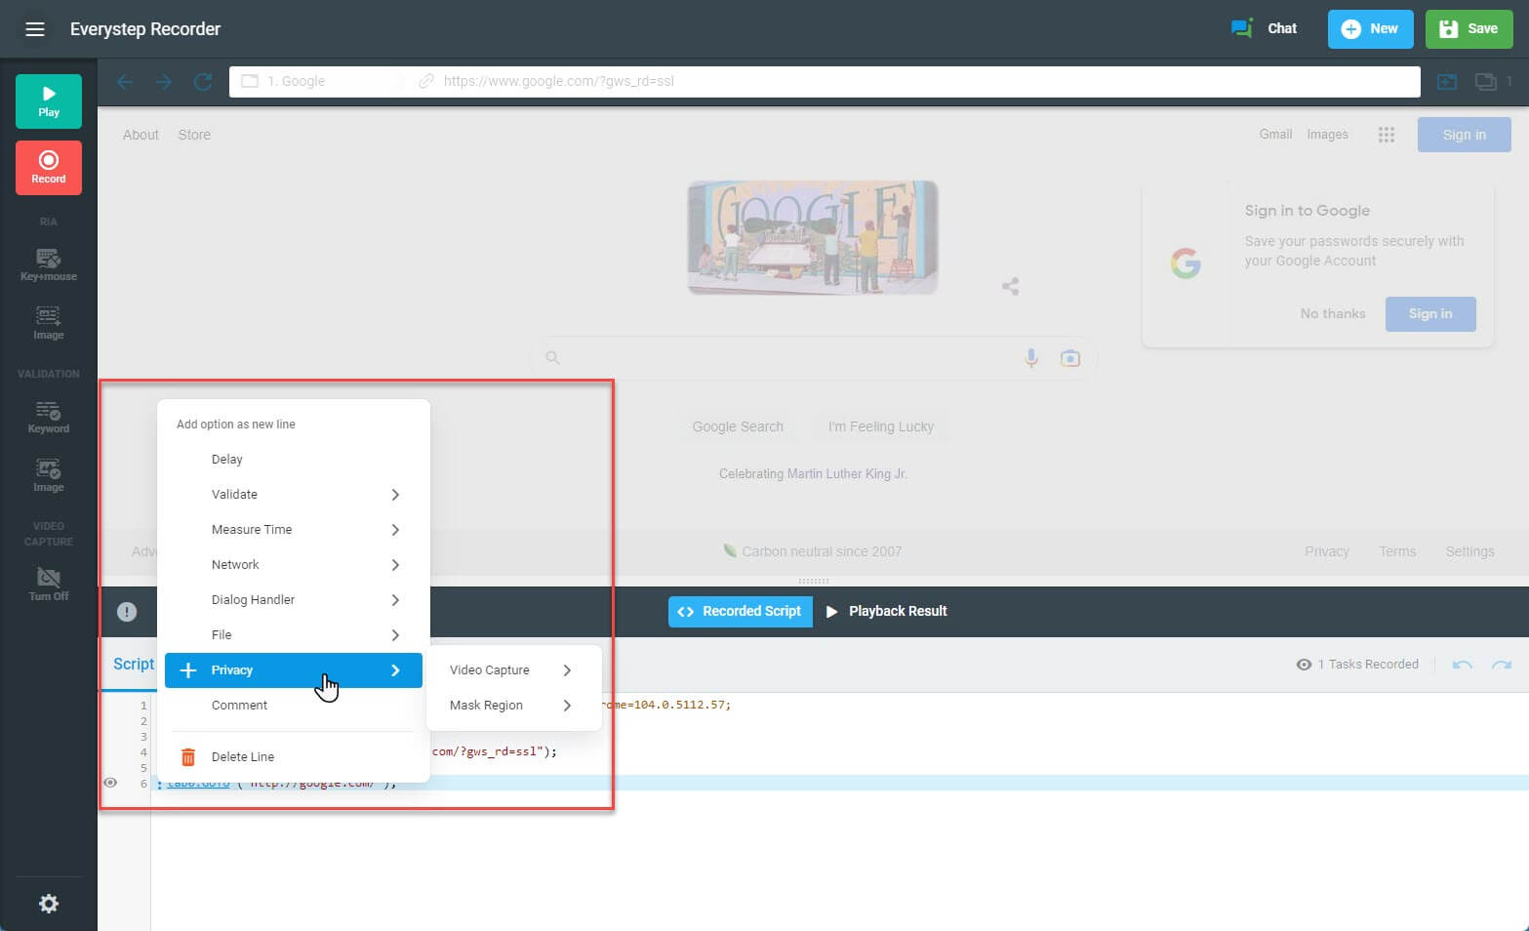Image resolution: width=1529 pixels, height=931 pixels.
Task: Toggle eye icon on script line 6
Action: click(110, 783)
